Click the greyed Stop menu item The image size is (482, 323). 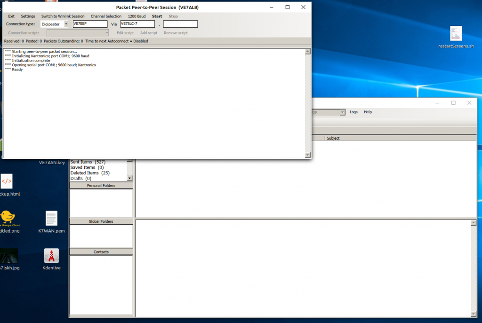(173, 16)
